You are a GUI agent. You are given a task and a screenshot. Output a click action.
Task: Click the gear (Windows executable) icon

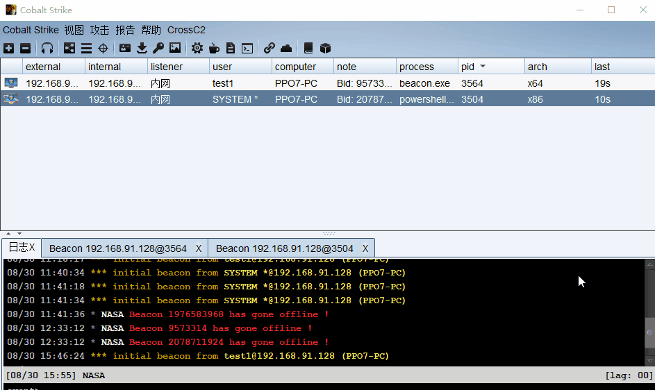(197, 49)
